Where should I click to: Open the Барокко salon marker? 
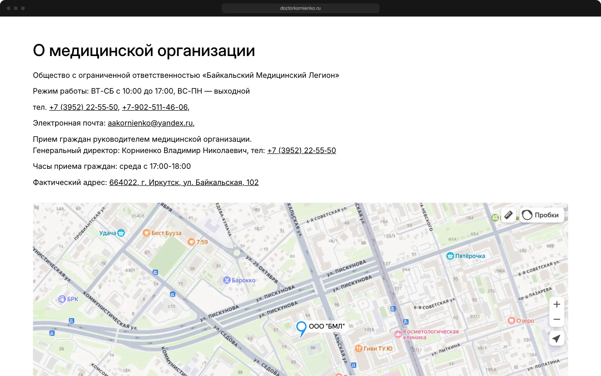(239, 280)
